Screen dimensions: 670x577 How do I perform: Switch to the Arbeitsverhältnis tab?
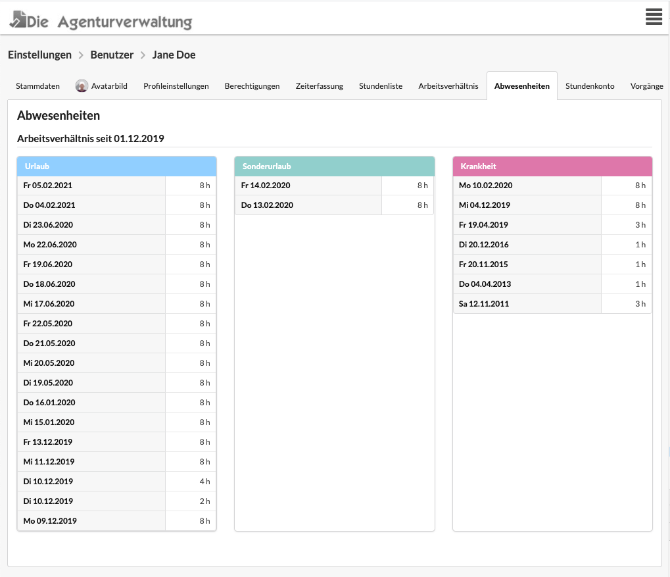(x=448, y=86)
